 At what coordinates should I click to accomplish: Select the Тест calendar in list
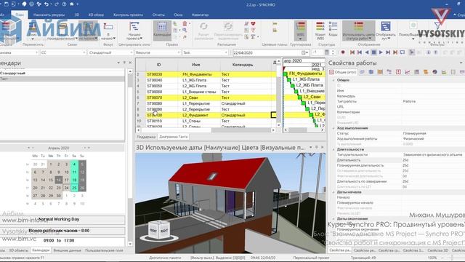pos(62,79)
